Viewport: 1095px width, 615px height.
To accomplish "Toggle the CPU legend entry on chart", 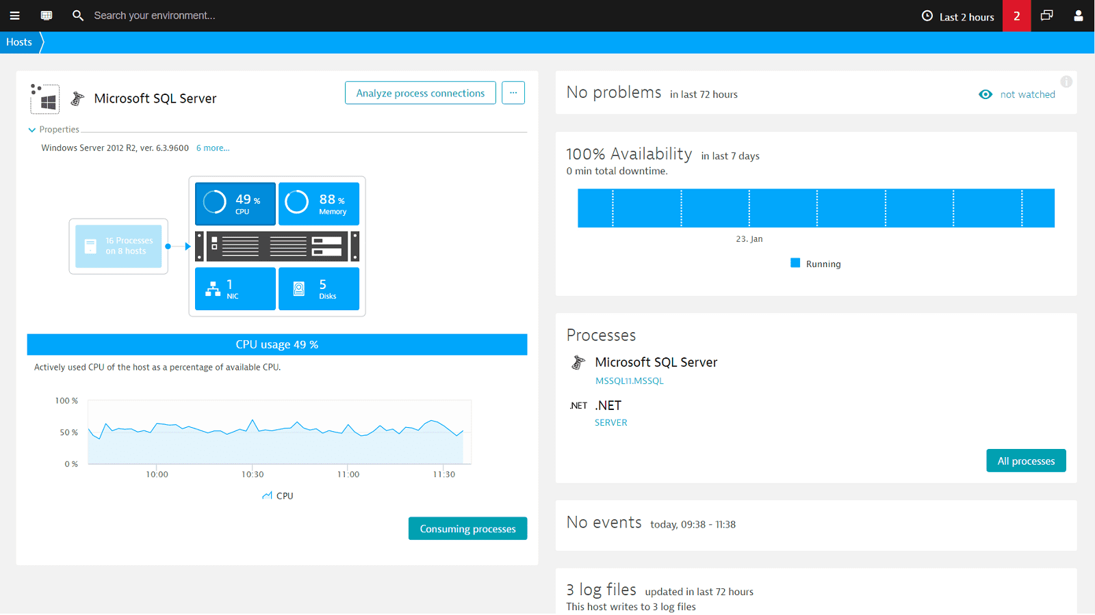I will pyautogui.click(x=278, y=496).
